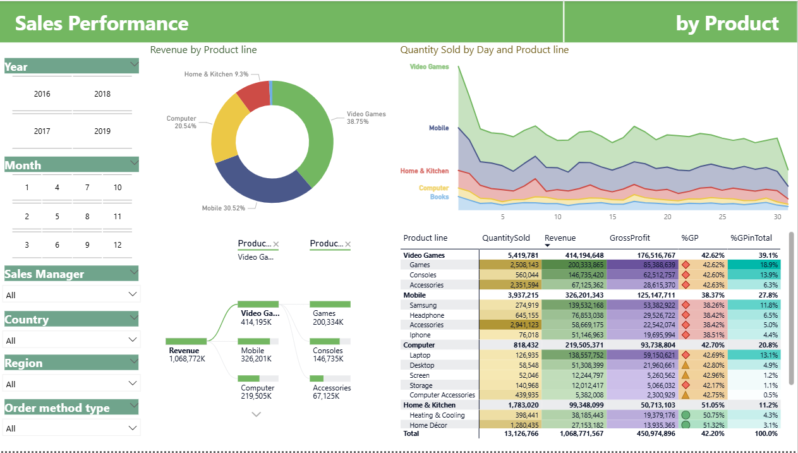Select the 2017 year slicer tile
Screen dimensions: 798x453
click(x=42, y=131)
